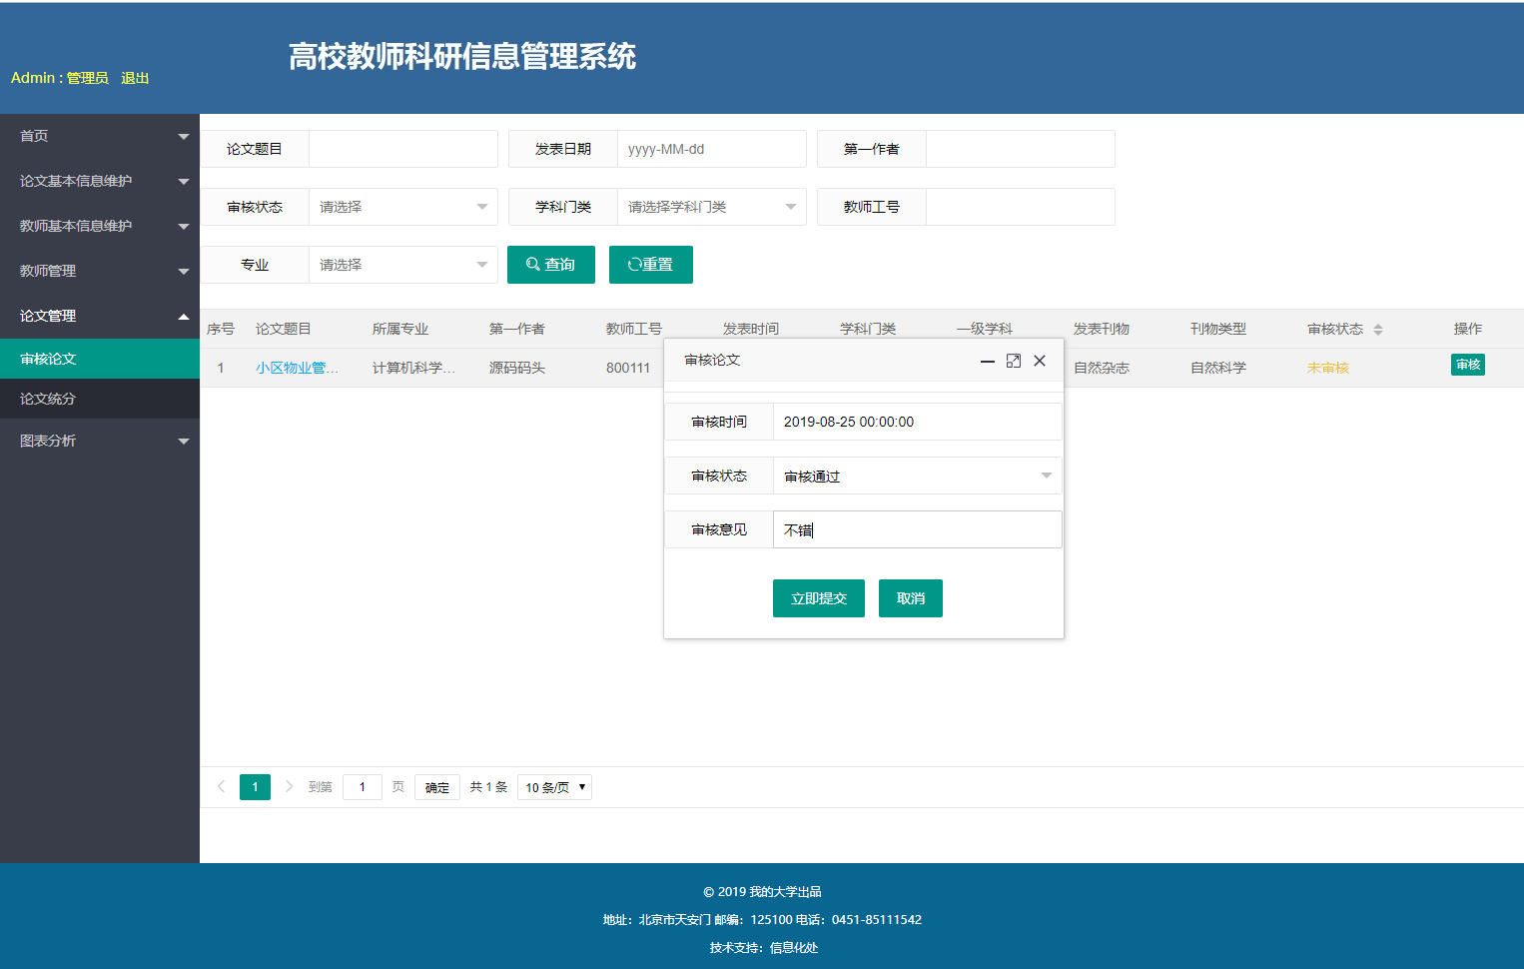Viewport: 1524px width, 969px height.
Task: Expand the 首页 sidebar menu
Action: pos(100,136)
